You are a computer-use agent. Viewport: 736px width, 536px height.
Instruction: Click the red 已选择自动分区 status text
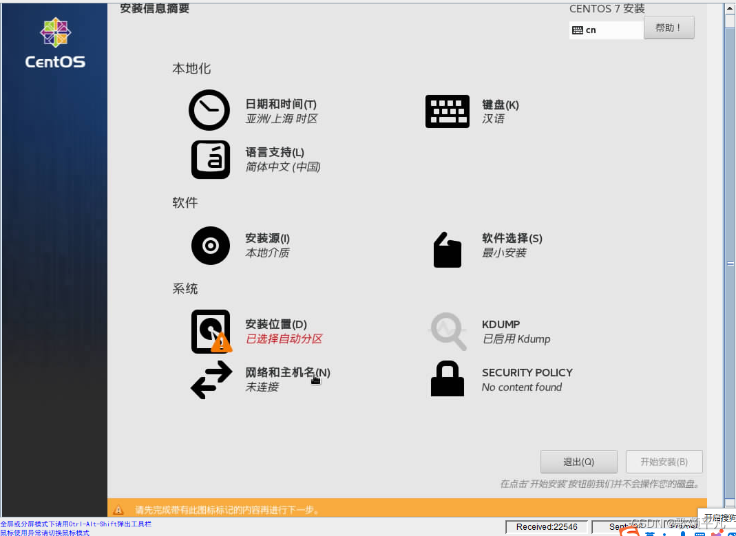point(284,339)
